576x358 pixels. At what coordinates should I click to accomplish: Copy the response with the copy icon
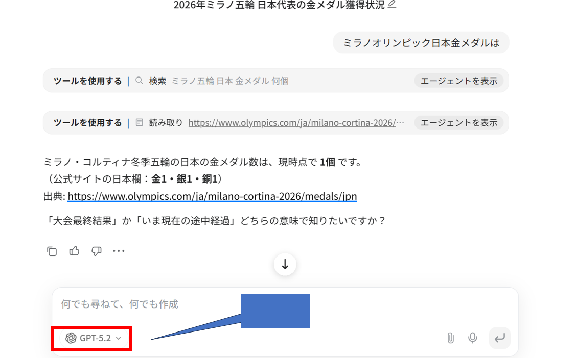click(52, 251)
